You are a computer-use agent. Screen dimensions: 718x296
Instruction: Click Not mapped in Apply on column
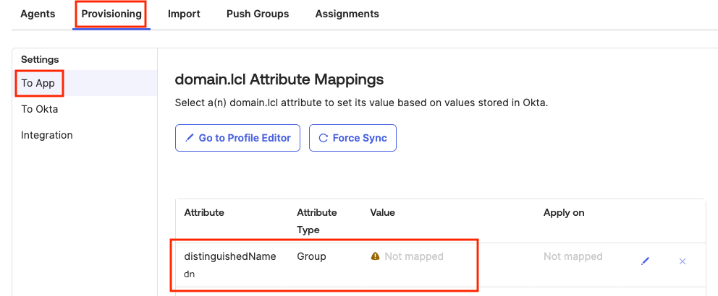573,256
